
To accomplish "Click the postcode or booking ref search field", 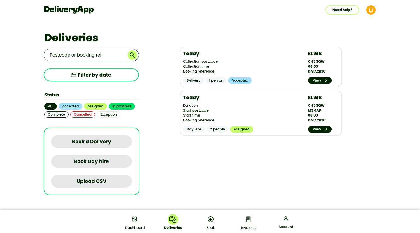I will [85, 55].
